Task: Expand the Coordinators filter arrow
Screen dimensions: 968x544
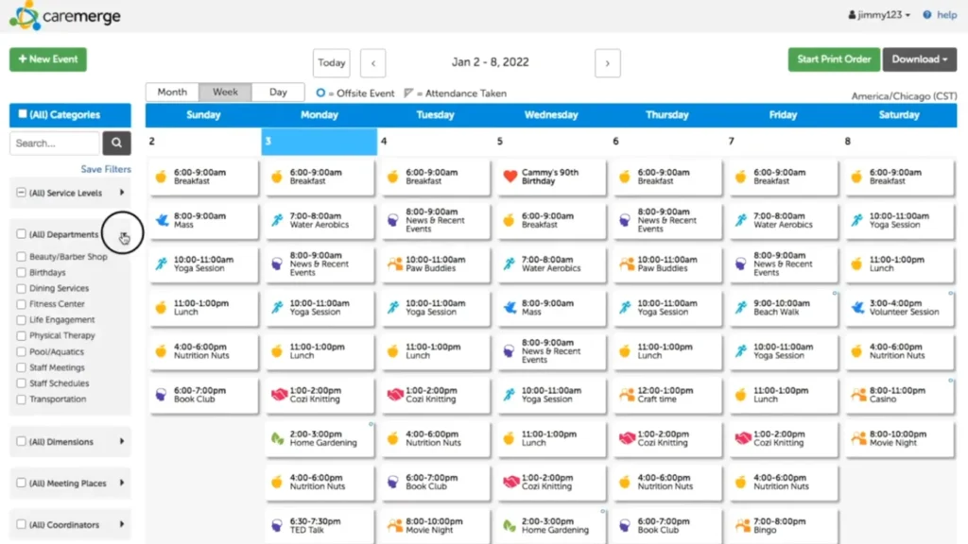Action: pyautogui.click(x=122, y=524)
